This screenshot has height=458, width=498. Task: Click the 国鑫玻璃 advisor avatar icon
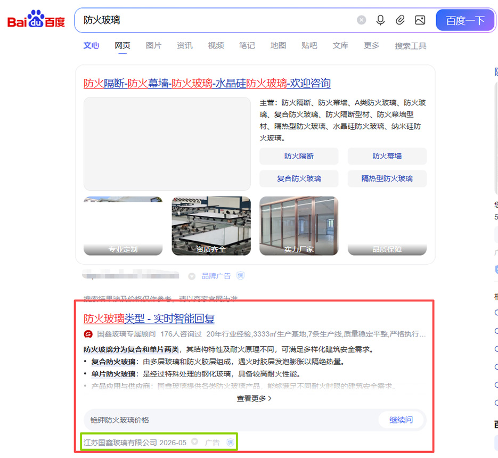pyautogui.click(x=88, y=334)
